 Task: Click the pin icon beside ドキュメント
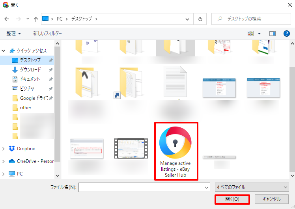point(50,79)
